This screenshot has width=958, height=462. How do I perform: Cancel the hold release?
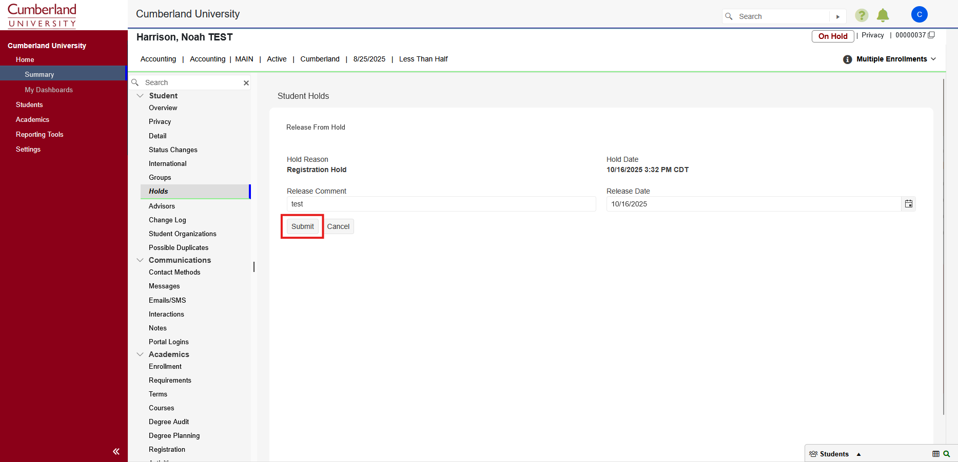pos(338,226)
